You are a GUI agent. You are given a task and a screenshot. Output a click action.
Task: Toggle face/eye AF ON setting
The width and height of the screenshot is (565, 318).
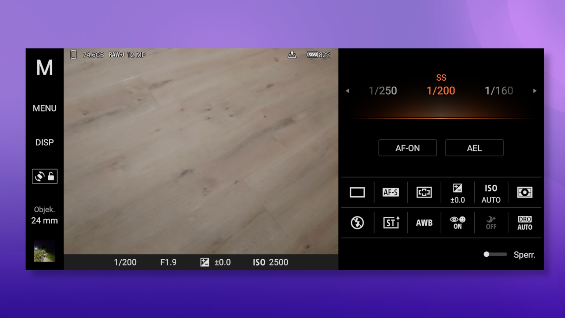[458, 223]
